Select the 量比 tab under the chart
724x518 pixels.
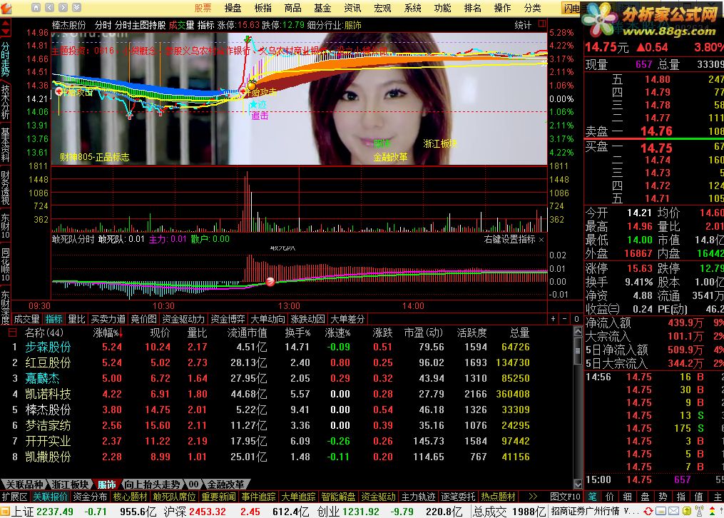tap(76, 319)
